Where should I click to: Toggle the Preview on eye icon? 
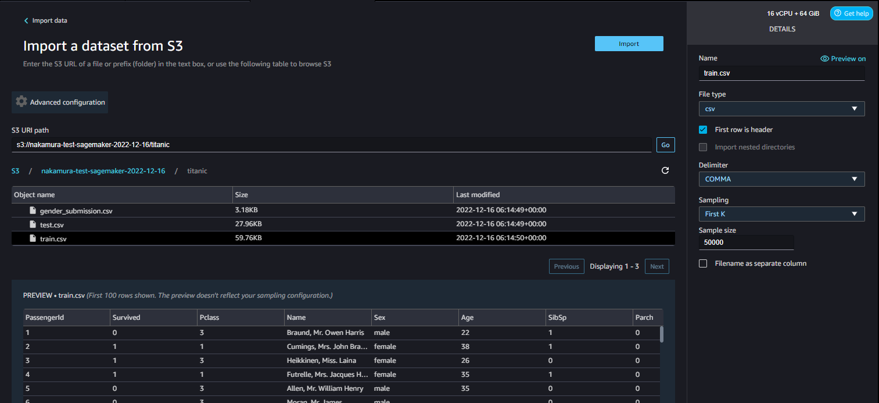pyautogui.click(x=824, y=59)
